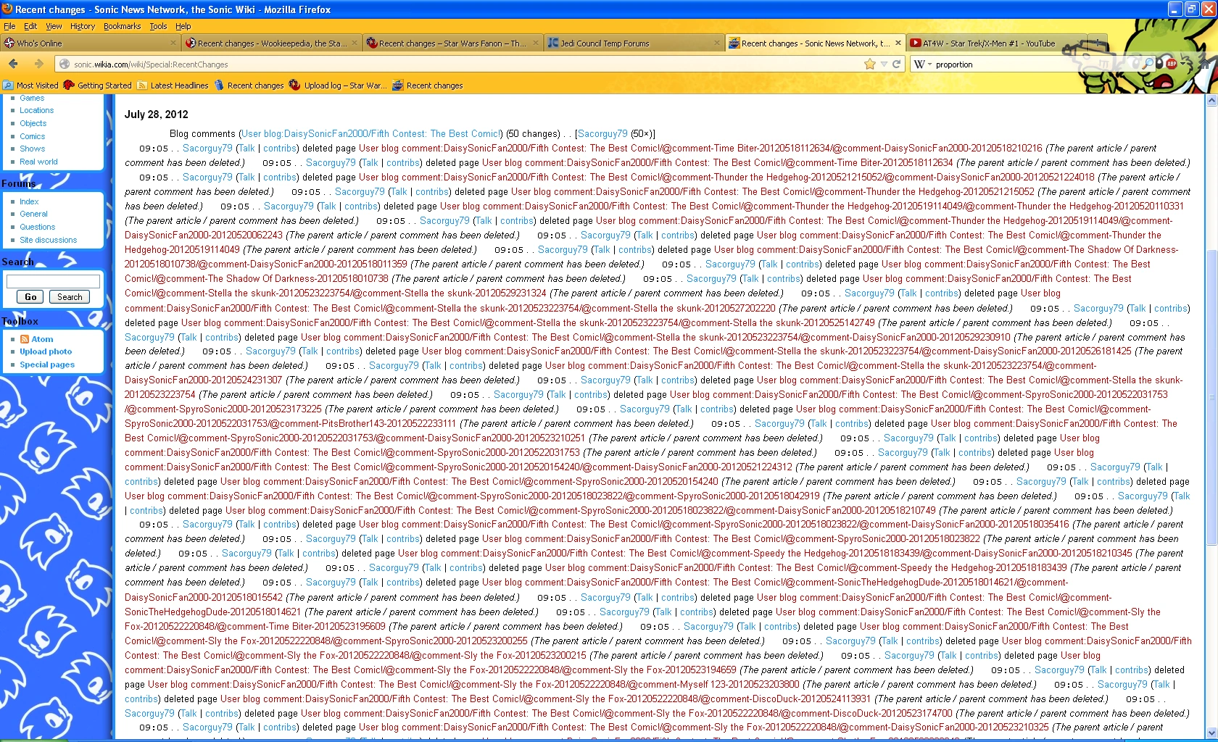Close the Star Wars Fanon tab

536,43
